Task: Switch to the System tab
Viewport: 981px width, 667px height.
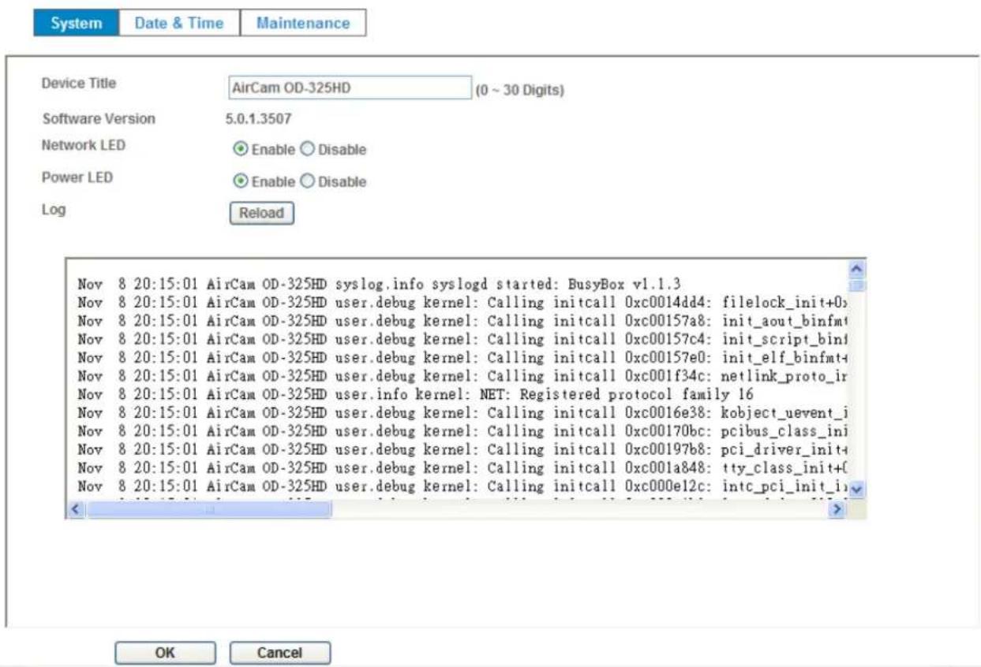Action: (x=76, y=23)
